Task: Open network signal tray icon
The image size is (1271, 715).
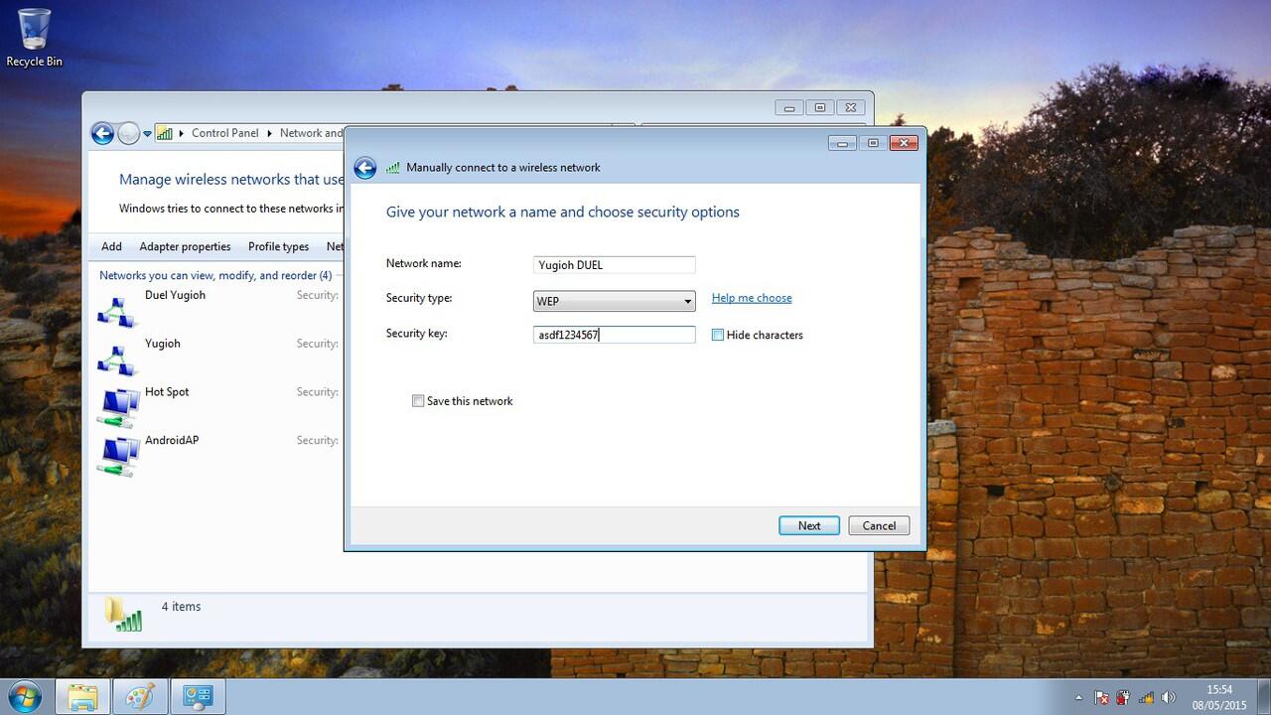Action: click(x=1146, y=697)
